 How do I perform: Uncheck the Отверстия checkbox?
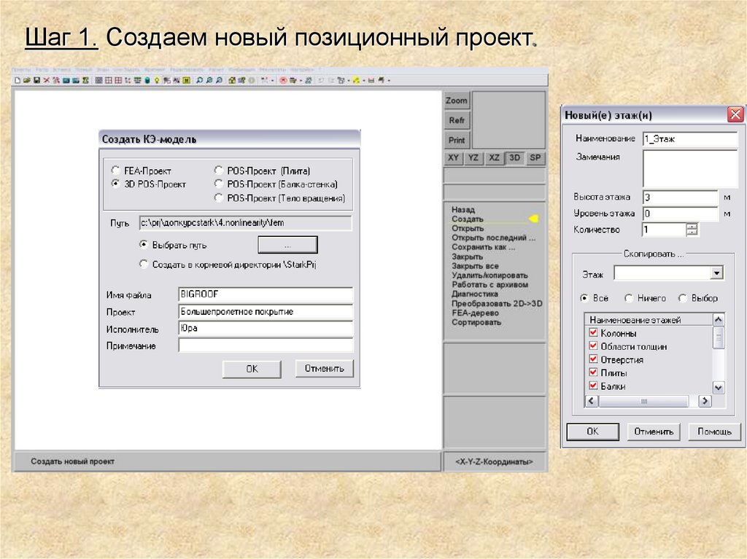593,359
